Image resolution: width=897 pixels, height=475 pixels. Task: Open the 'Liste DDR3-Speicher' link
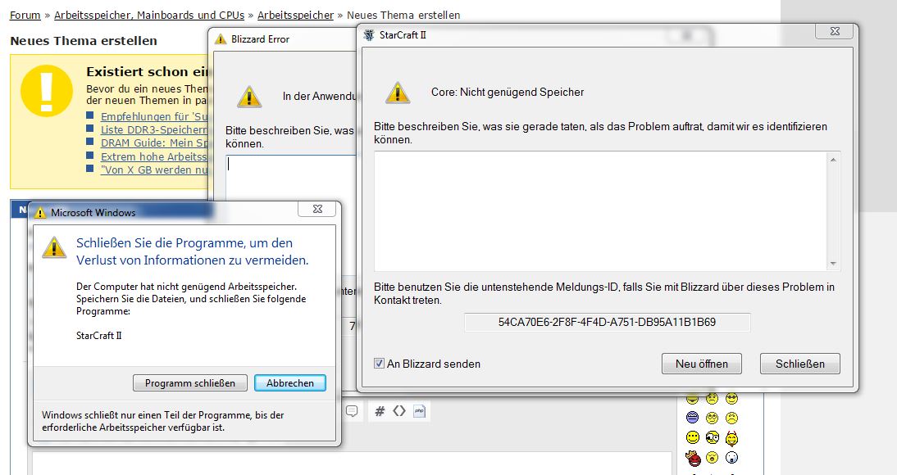click(154, 129)
